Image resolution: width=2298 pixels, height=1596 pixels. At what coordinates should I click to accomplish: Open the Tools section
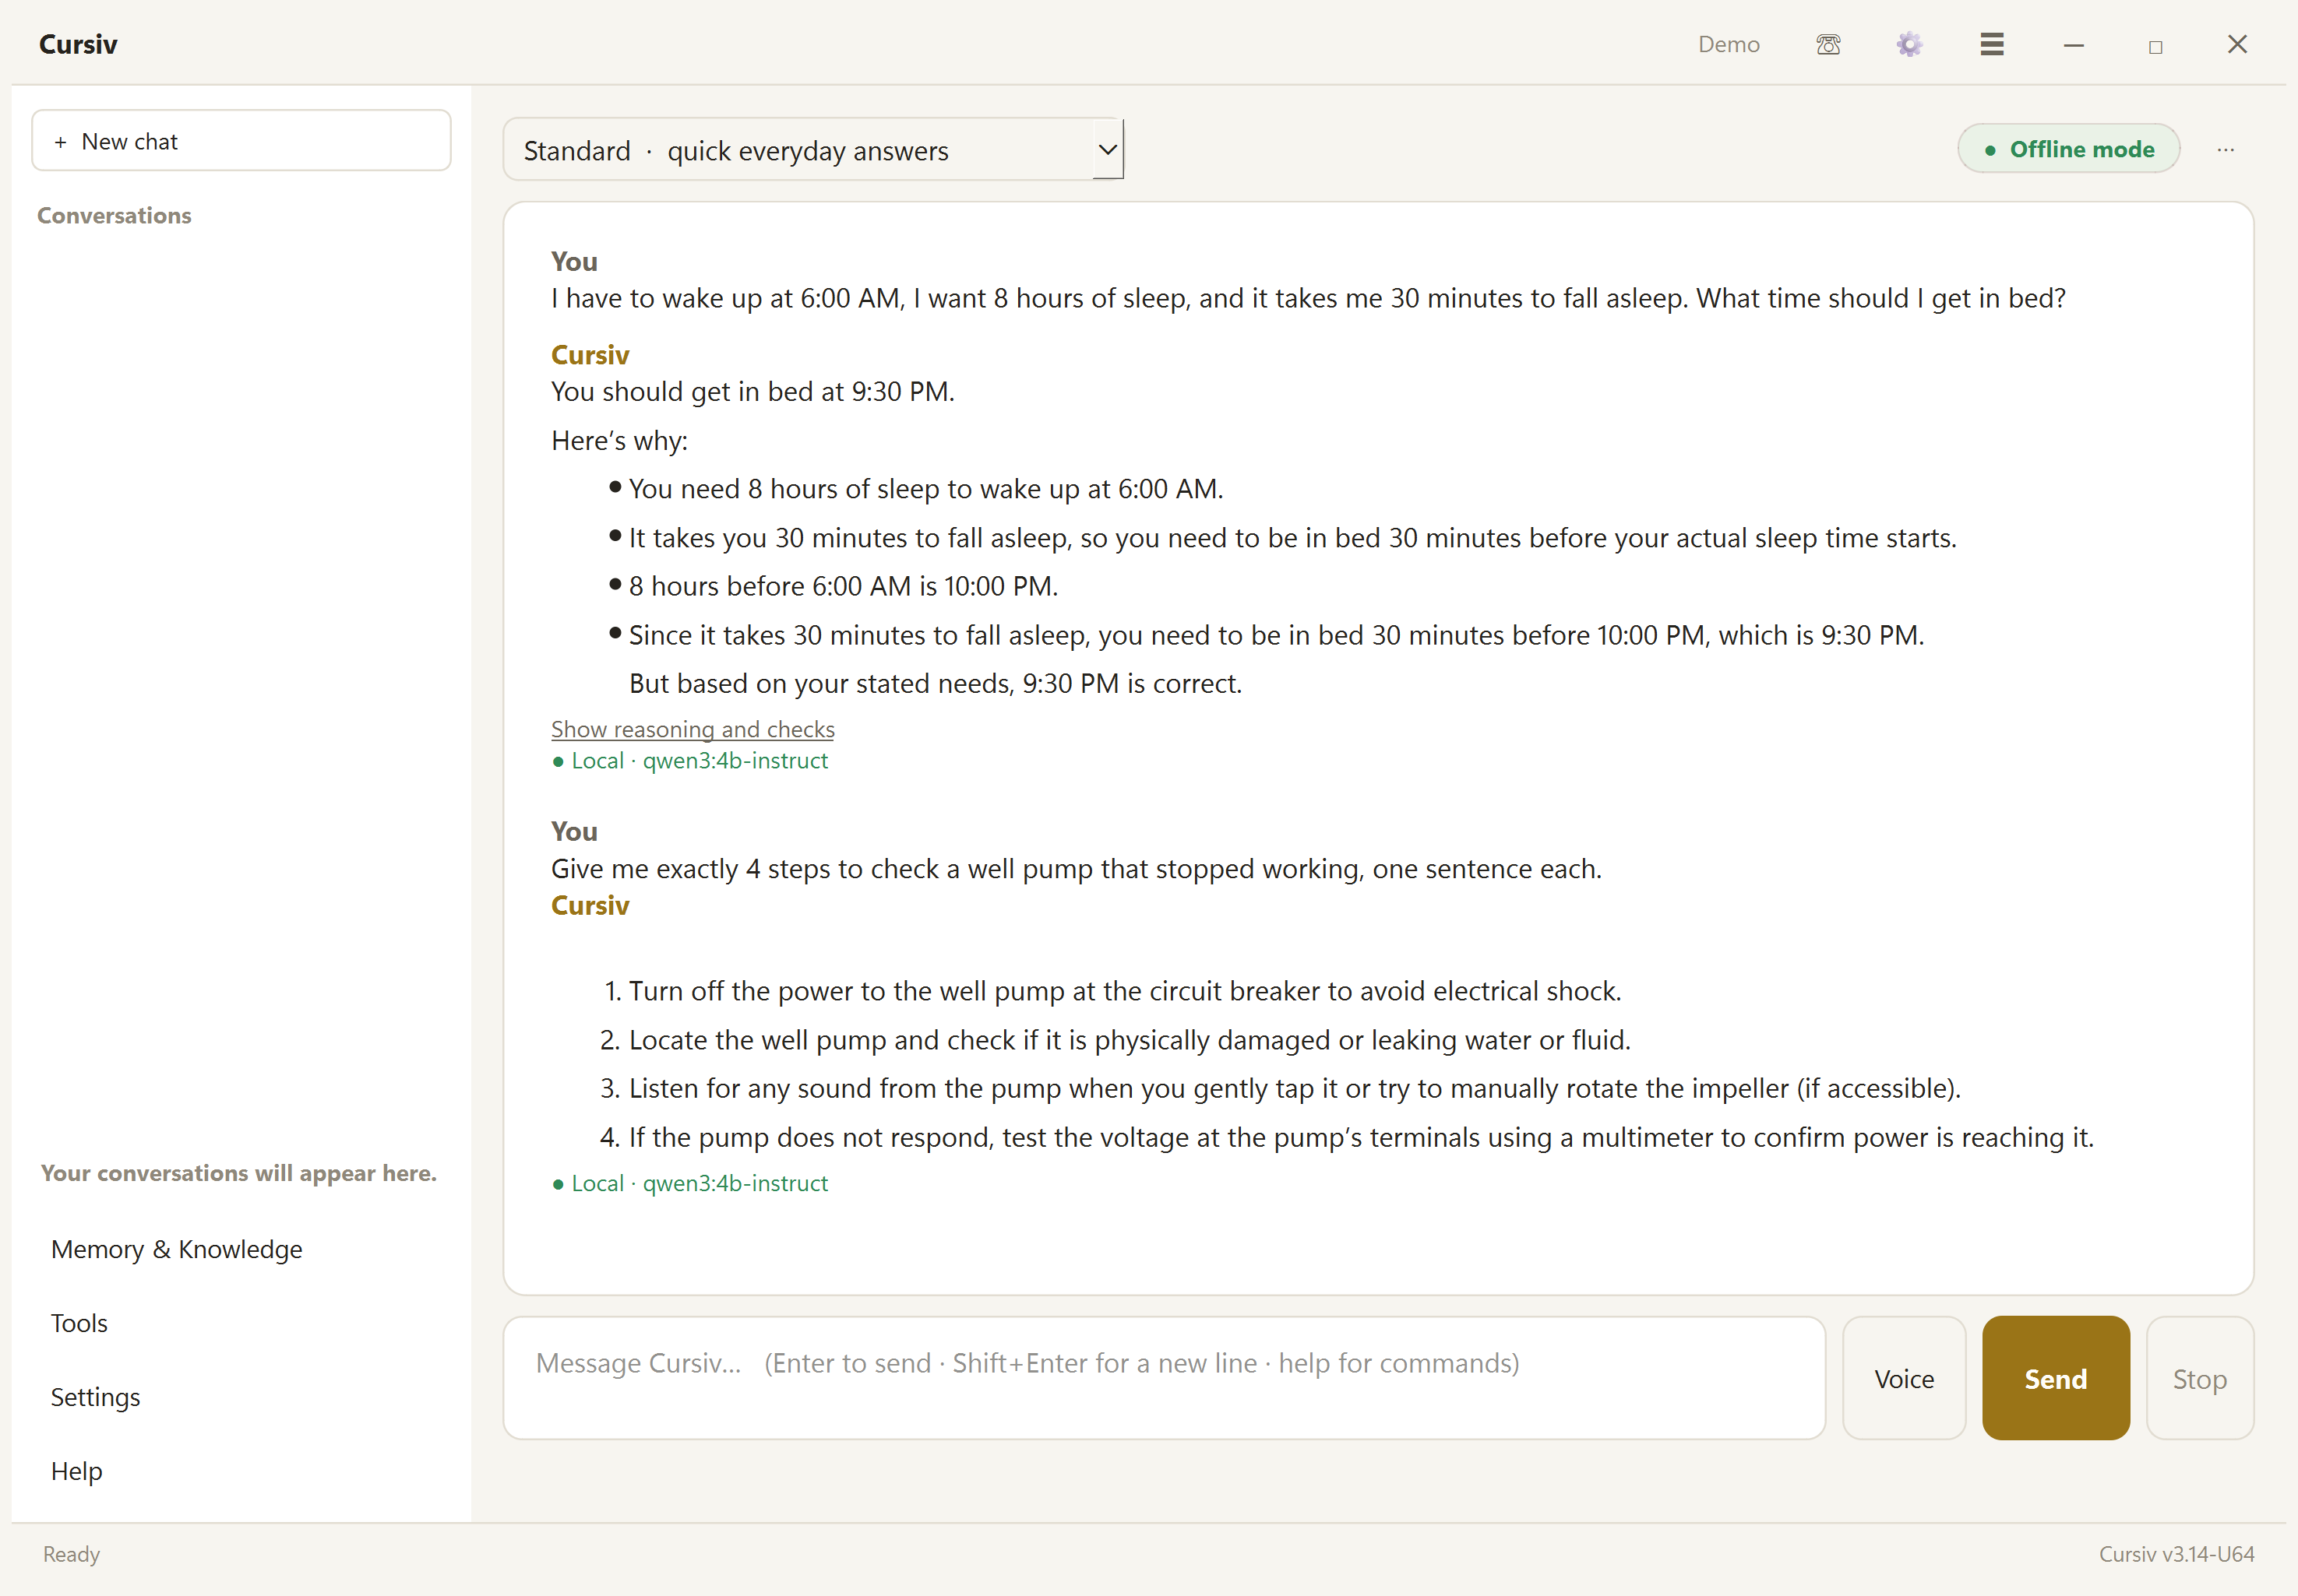pos(79,1323)
